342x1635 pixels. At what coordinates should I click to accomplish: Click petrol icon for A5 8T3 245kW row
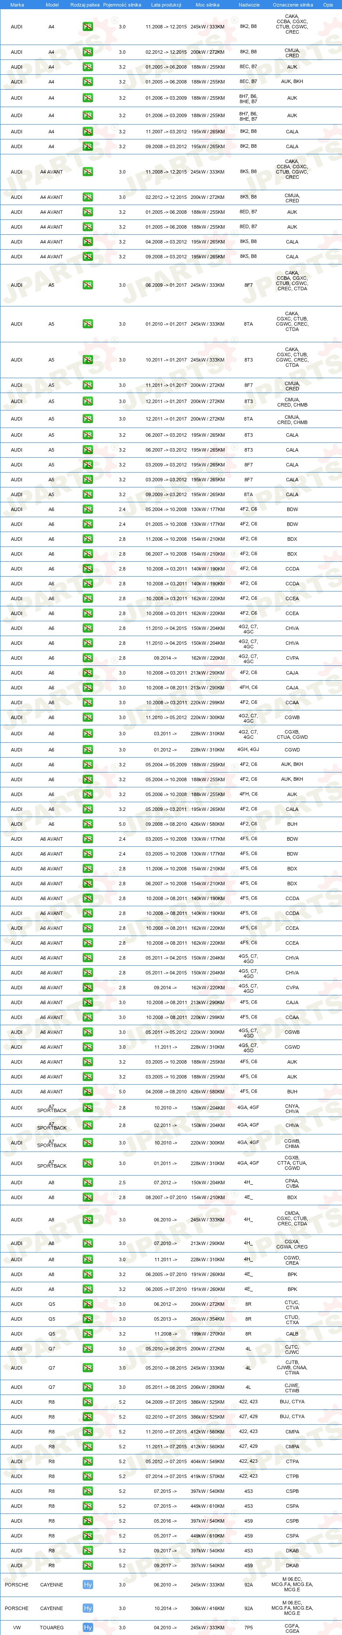pyautogui.click(x=87, y=360)
